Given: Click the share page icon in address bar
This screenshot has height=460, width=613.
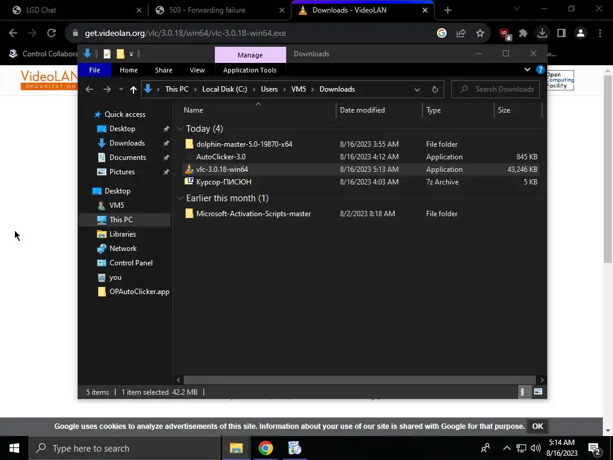Looking at the screenshot, I should coord(461,34).
